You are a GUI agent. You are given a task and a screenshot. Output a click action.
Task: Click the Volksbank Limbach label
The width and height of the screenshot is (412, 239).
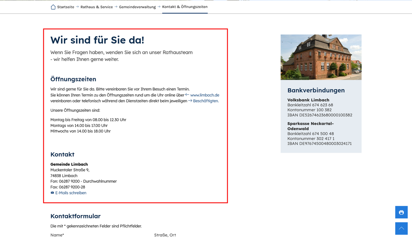[x=308, y=100]
